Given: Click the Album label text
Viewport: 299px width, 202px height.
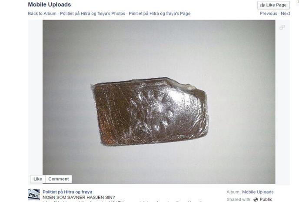Looking at the screenshot, I should tap(233, 192).
